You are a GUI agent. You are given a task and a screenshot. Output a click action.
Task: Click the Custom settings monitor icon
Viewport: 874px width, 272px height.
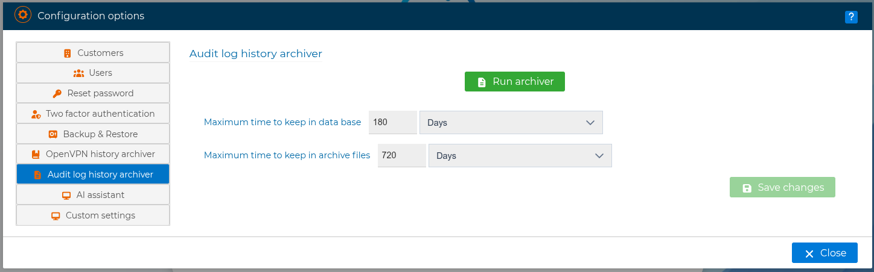(56, 215)
